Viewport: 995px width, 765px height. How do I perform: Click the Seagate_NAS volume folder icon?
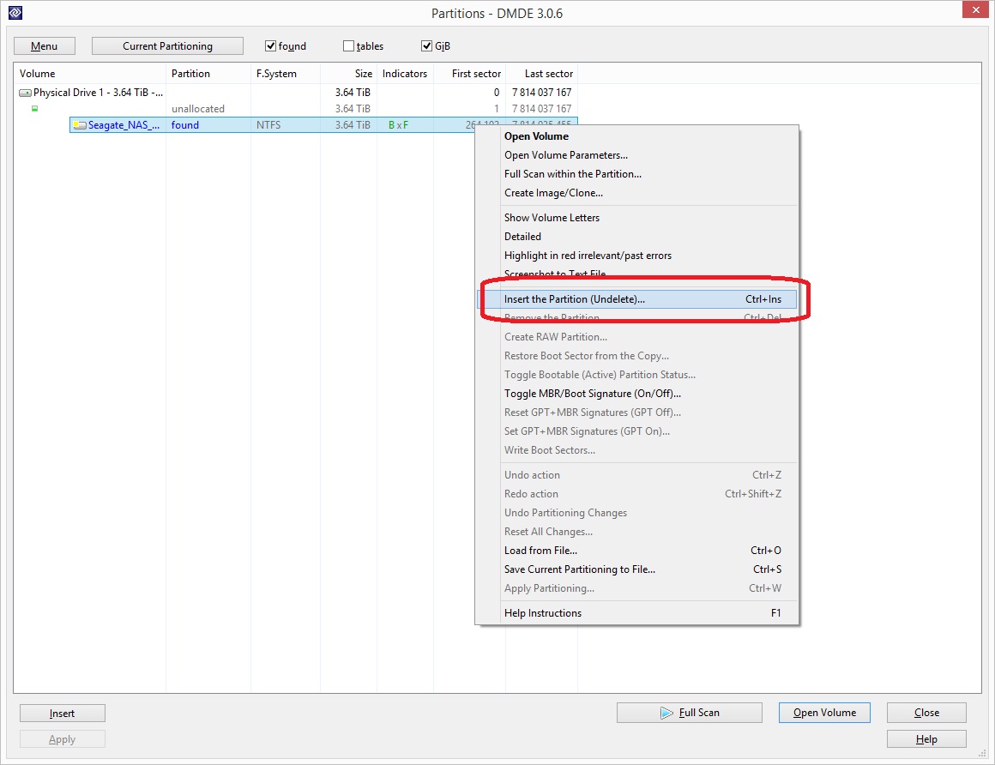click(x=79, y=125)
